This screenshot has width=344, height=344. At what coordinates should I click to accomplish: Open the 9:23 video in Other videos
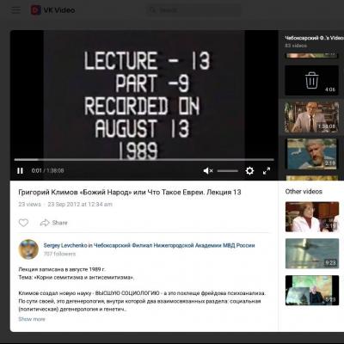(312, 254)
